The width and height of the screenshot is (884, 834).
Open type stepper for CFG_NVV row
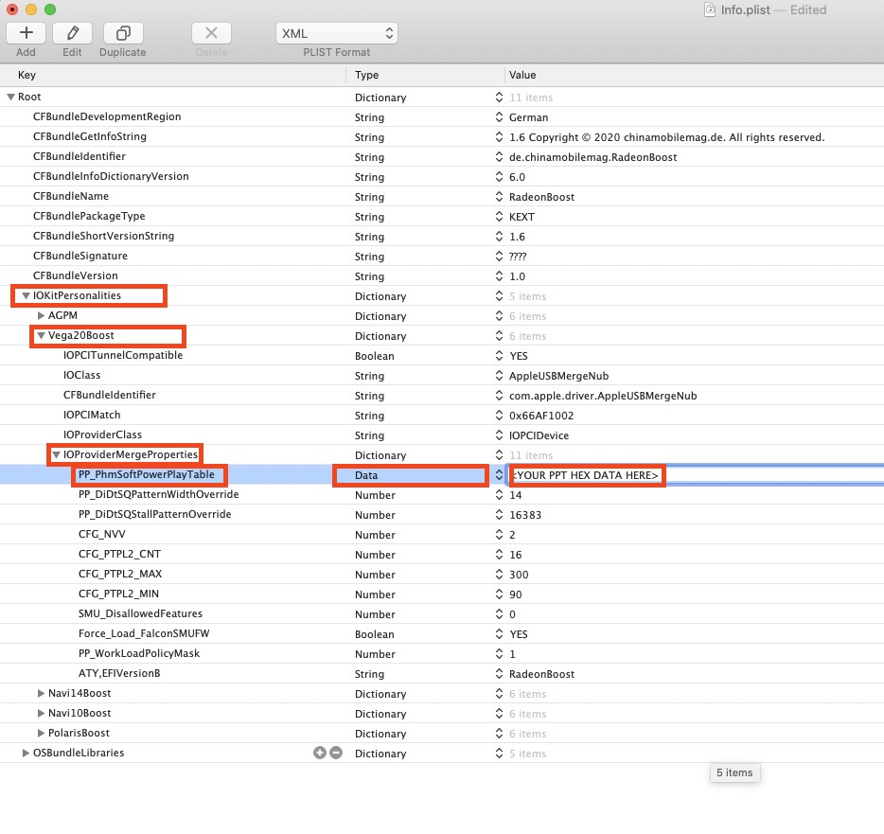point(499,534)
